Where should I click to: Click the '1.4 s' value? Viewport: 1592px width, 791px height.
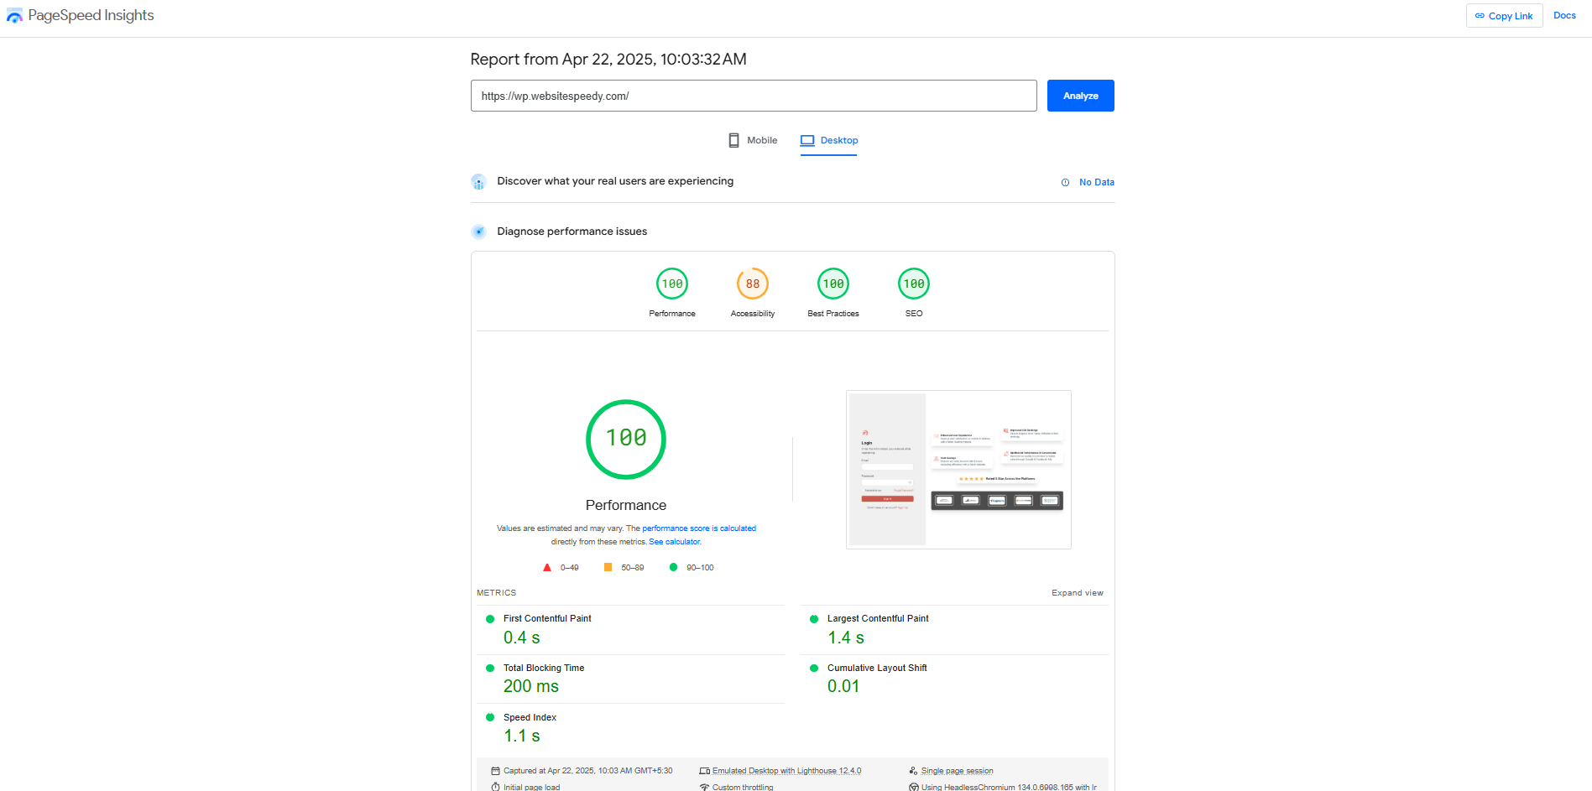pyautogui.click(x=846, y=637)
